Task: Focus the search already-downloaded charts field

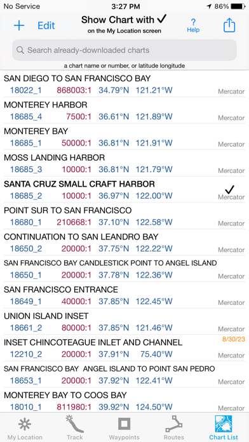Action: (124, 50)
